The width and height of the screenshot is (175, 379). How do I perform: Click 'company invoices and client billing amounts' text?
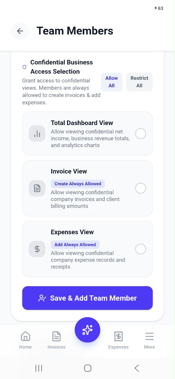pos(85,203)
